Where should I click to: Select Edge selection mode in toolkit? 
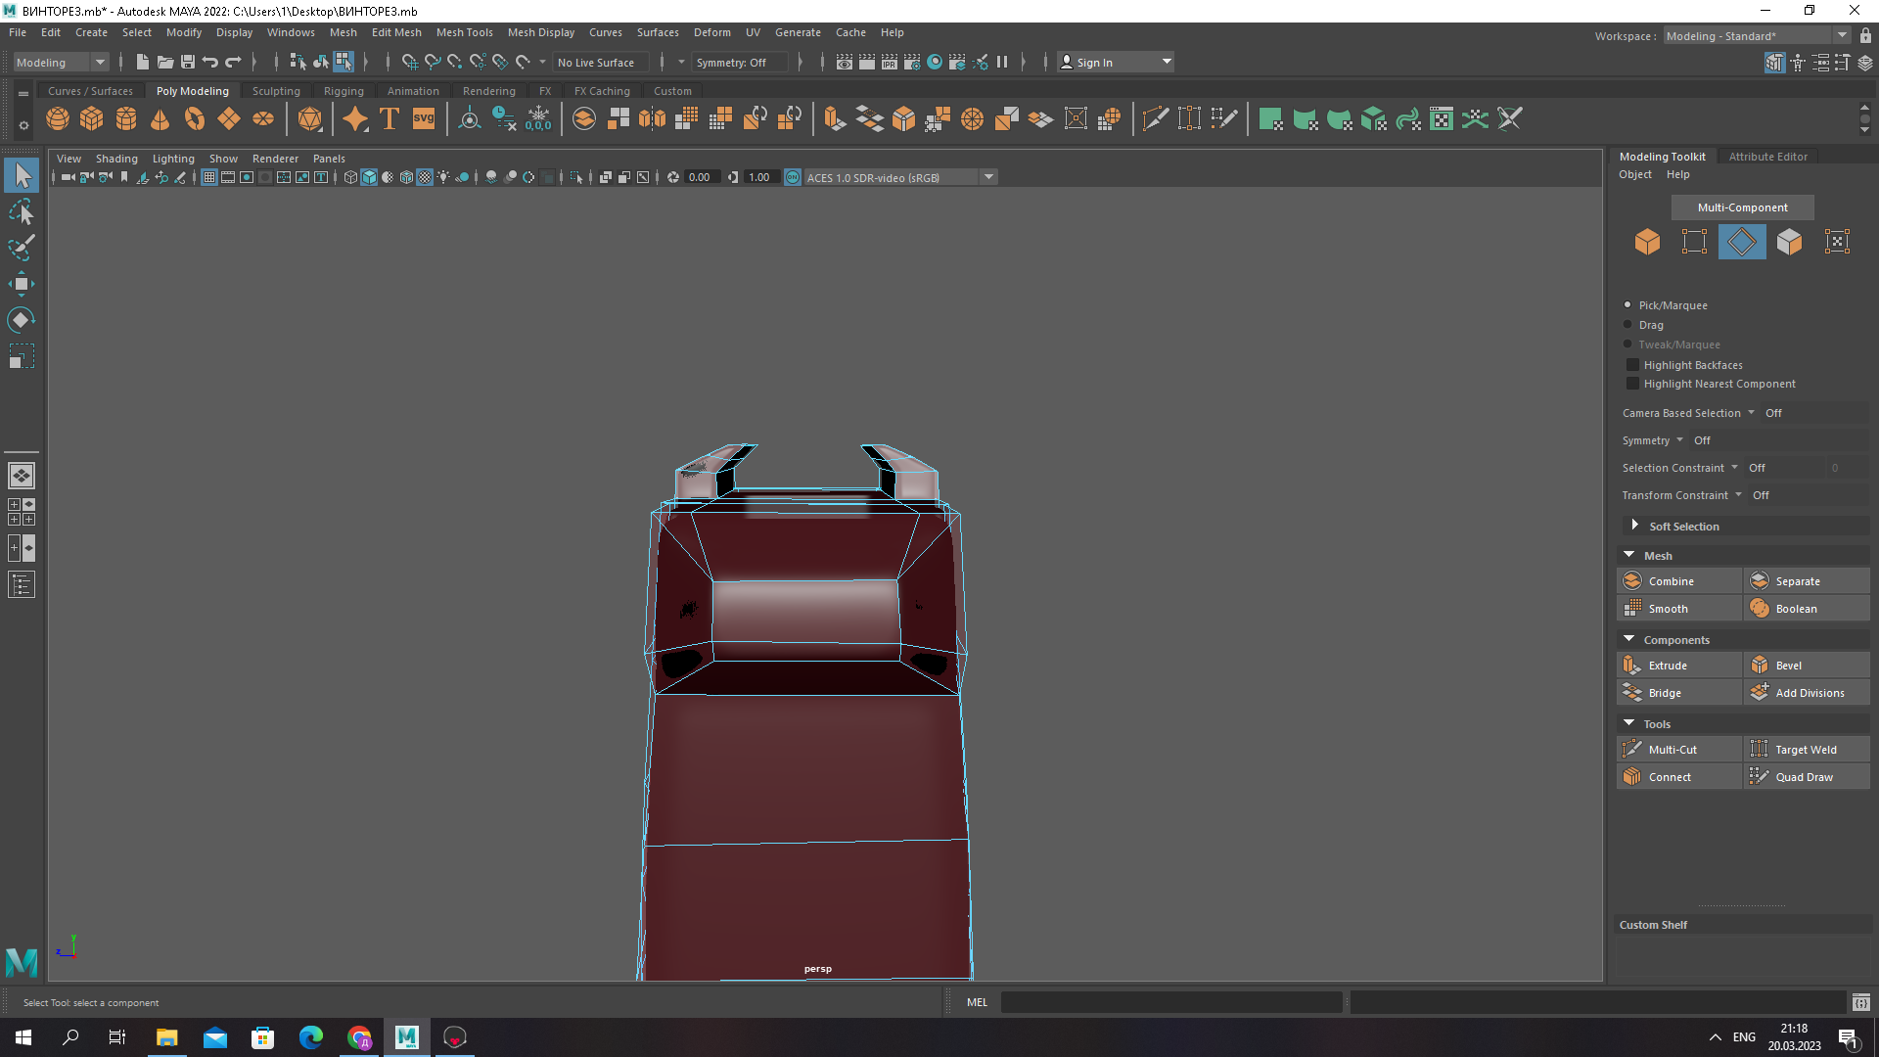tap(1742, 242)
